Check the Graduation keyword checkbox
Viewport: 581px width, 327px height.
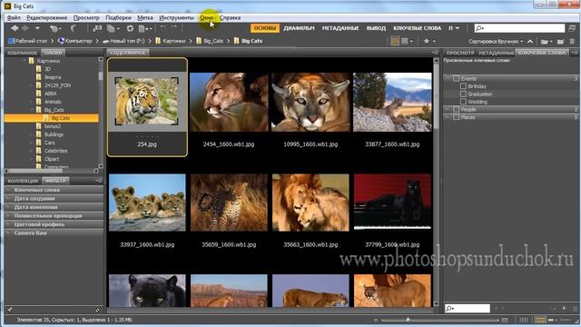463,94
